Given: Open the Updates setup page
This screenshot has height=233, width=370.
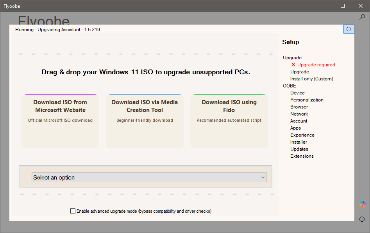Looking at the screenshot, I should pyautogui.click(x=299, y=149).
